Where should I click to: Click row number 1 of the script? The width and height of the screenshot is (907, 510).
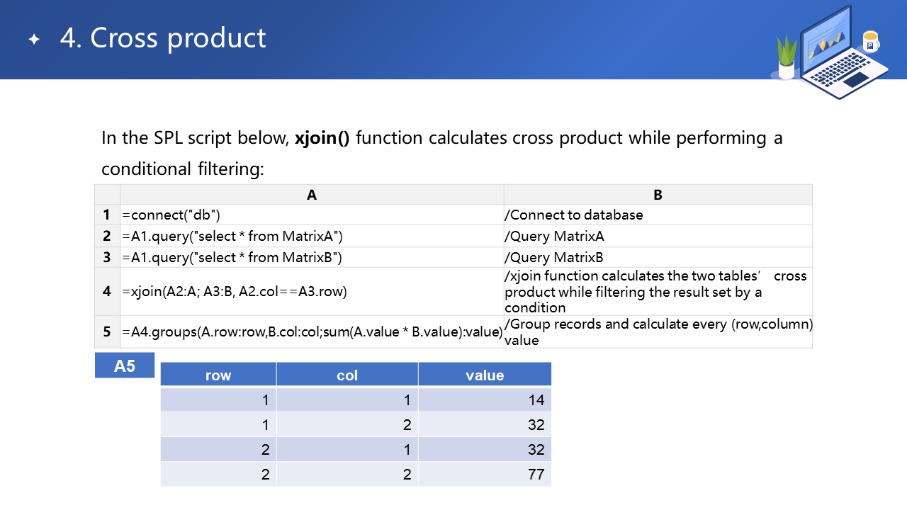pos(107,215)
